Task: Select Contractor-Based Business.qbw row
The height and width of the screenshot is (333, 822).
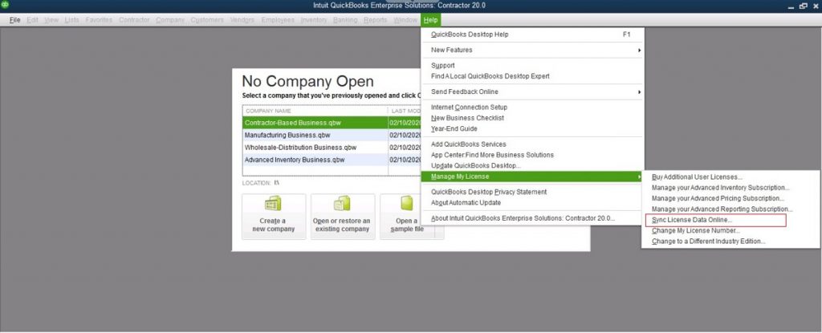Action: pyautogui.click(x=332, y=123)
